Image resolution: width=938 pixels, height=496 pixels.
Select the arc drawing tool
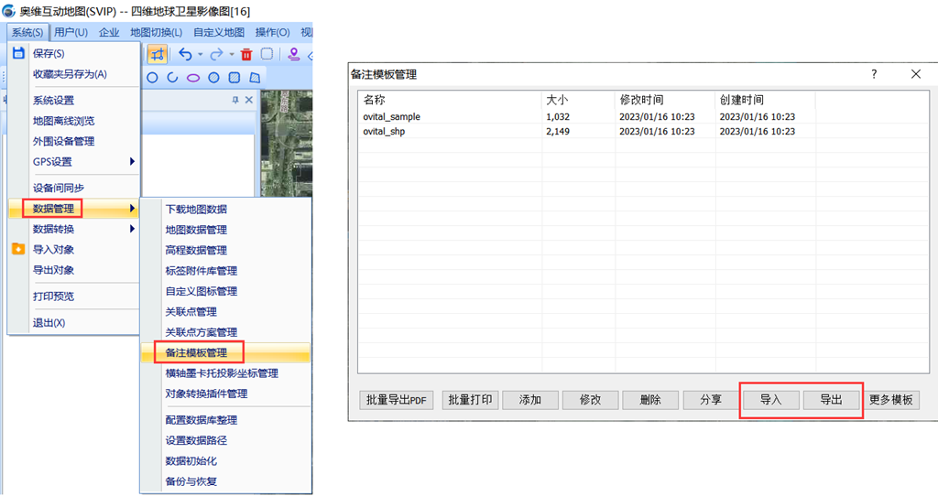coord(173,78)
